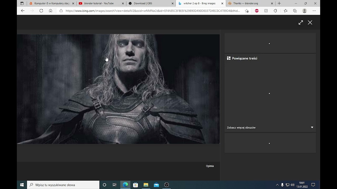337x189 pixels.
Task: Open the ABP Adblock Plus extension
Action: coord(257,11)
